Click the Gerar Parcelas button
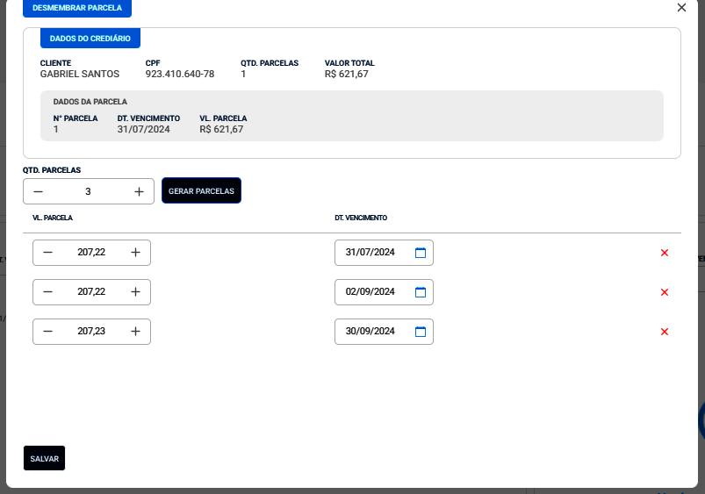Viewport: 705px width, 494px height. pos(201,191)
